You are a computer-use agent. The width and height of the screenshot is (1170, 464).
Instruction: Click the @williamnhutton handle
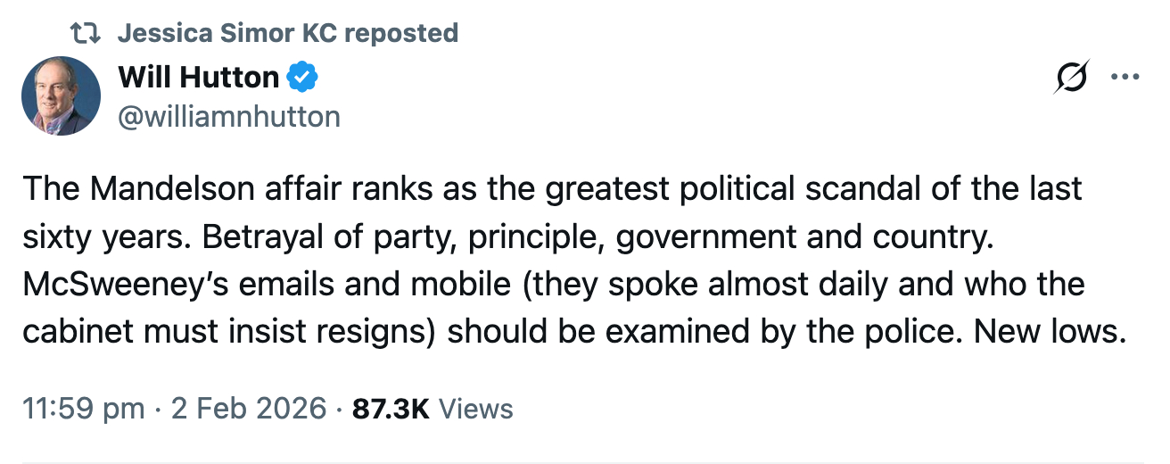[x=229, y=117]
